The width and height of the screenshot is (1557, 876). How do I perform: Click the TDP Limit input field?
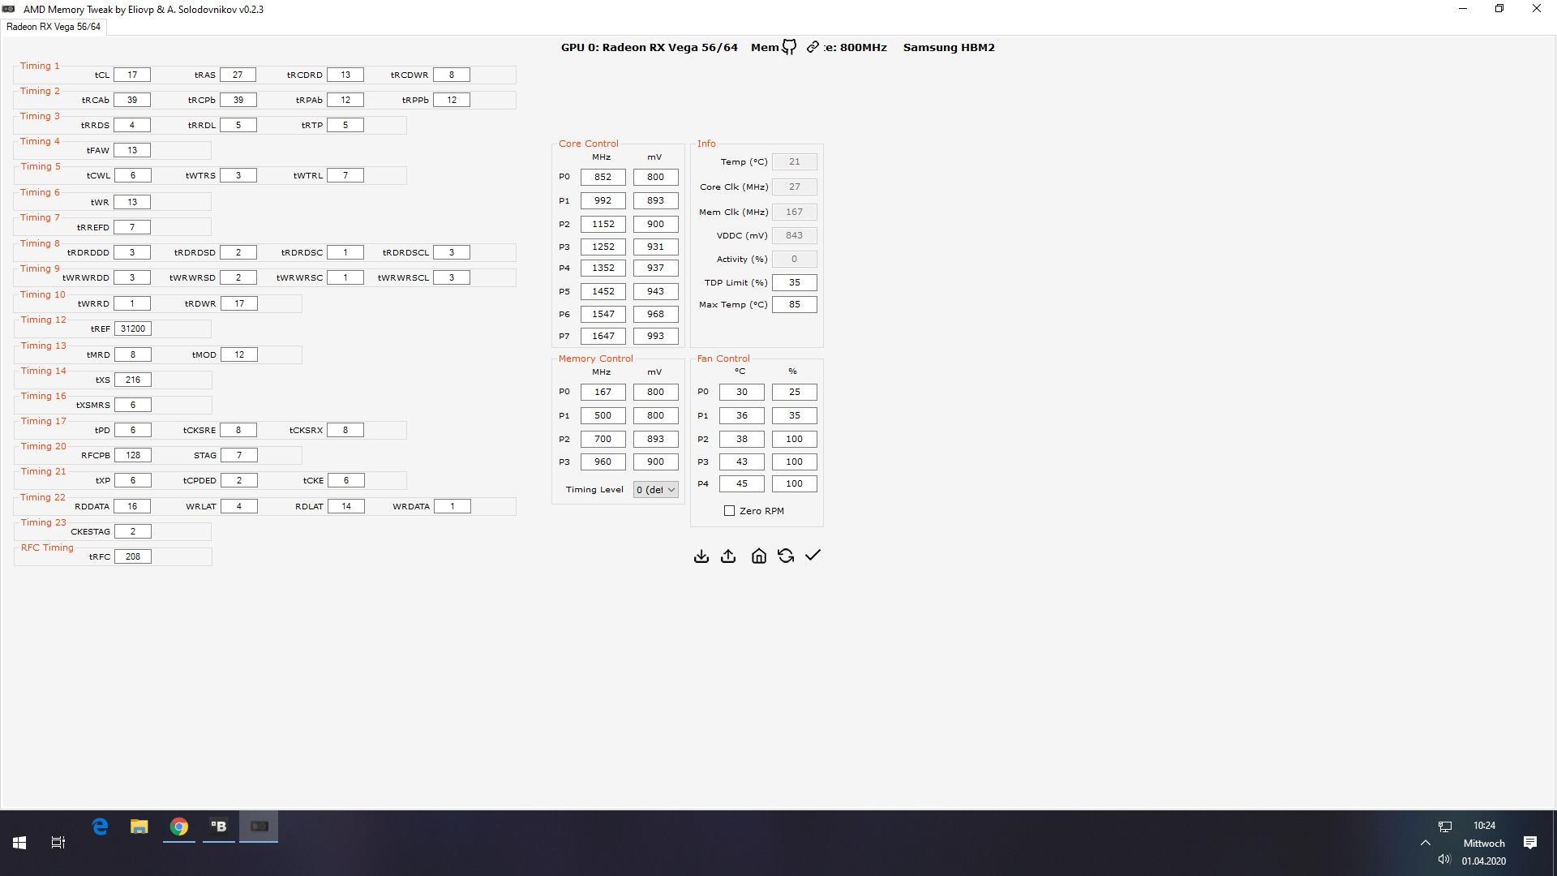pyautogui.click(x=794, y=282)
